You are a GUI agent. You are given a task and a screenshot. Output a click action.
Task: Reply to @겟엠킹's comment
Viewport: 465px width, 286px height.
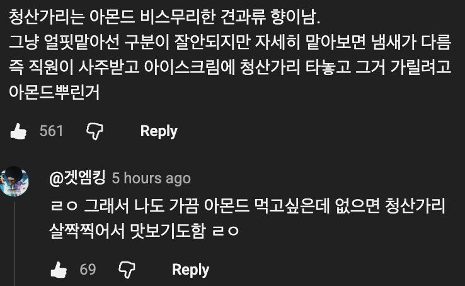tap(190, 270)
